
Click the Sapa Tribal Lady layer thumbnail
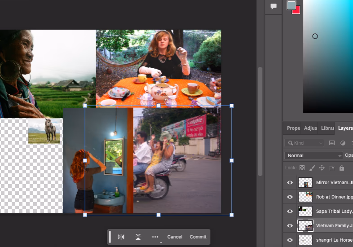pos(305,211)
